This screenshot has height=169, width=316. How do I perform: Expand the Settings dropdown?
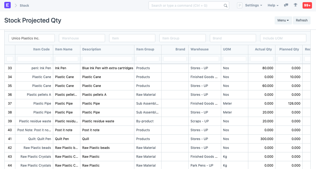pyautogui.click(x=253, y=5)
